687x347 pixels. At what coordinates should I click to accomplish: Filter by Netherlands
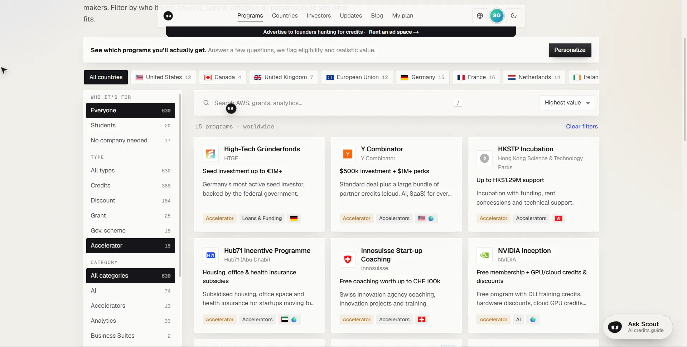tap(534, 77)
